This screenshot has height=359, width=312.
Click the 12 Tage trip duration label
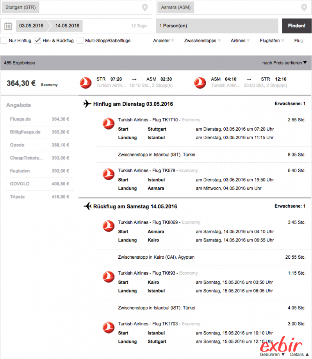click(139, 26)
